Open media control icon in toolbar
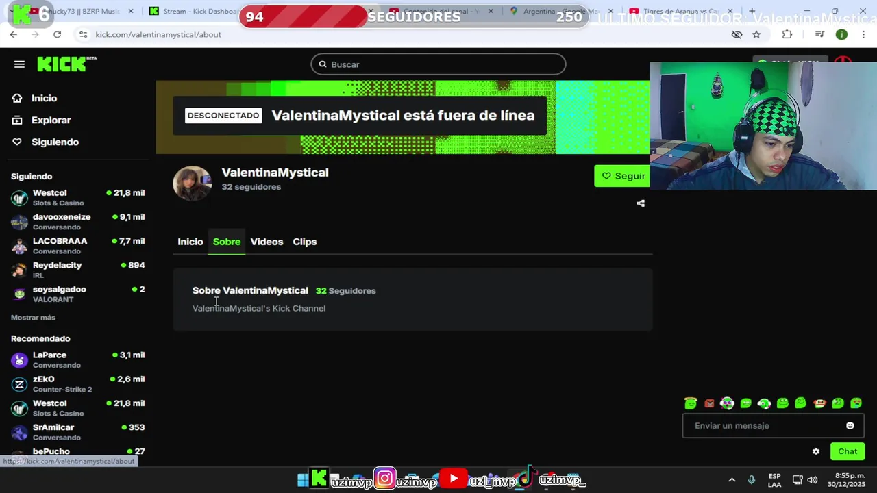 pyautogui.click(x=819, y=34)
